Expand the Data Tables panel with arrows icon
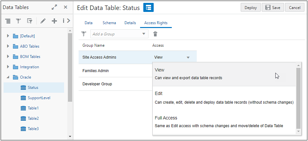This screenshot has width=308, height=141. click(54, 7)
